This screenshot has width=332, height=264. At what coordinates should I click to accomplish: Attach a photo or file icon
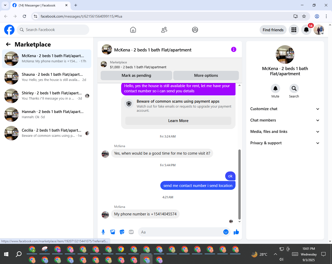coord(113,232)
